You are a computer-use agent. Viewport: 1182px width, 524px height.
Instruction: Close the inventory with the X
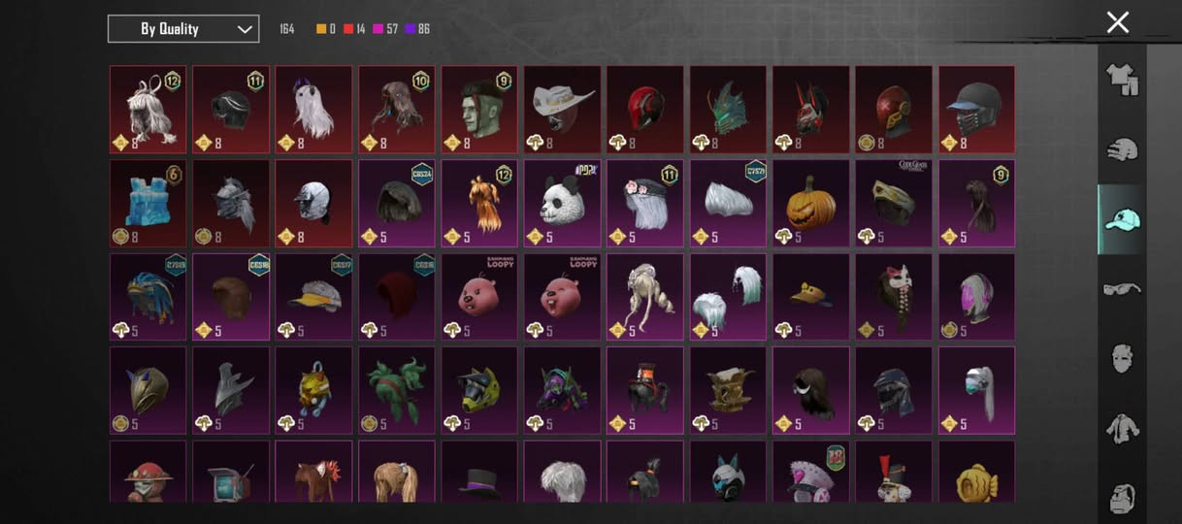pos(1118,22)
